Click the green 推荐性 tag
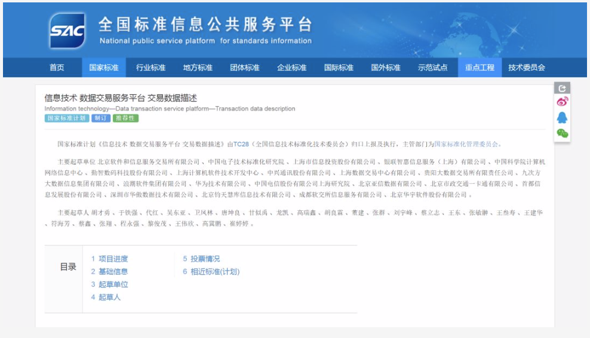This screenshot has height=338, width=590. 125,118
